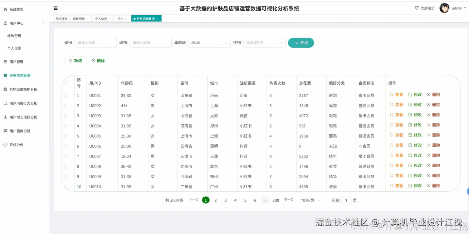
Task: Edit the record for U0002
Action: 415,105
